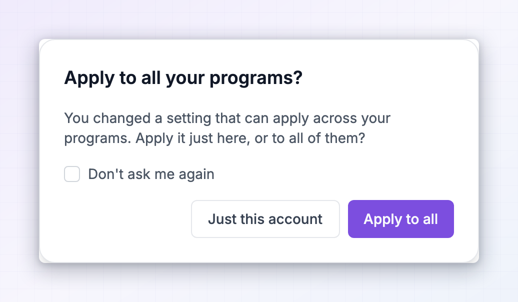Apply the setting across all programs

pos(400,218)
